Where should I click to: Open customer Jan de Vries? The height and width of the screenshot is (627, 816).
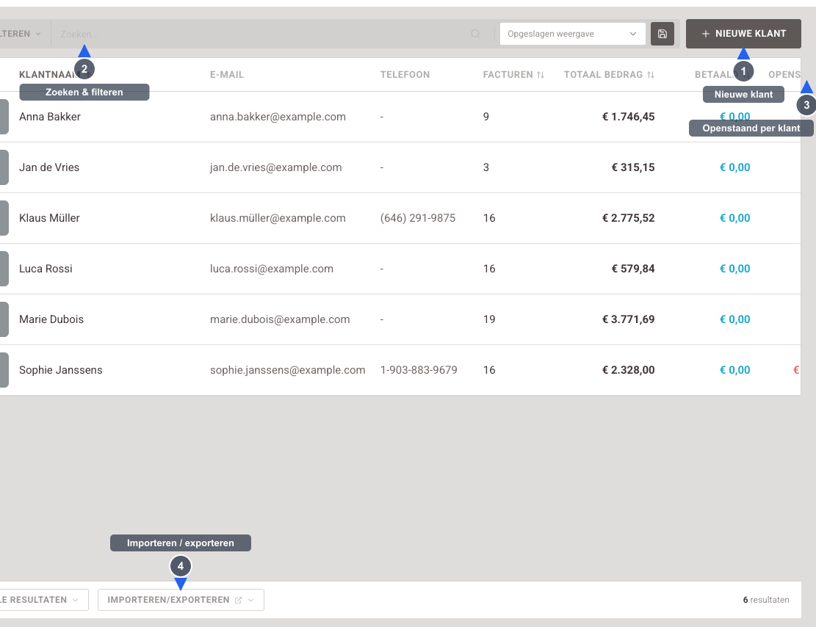[x=49, y=167]
